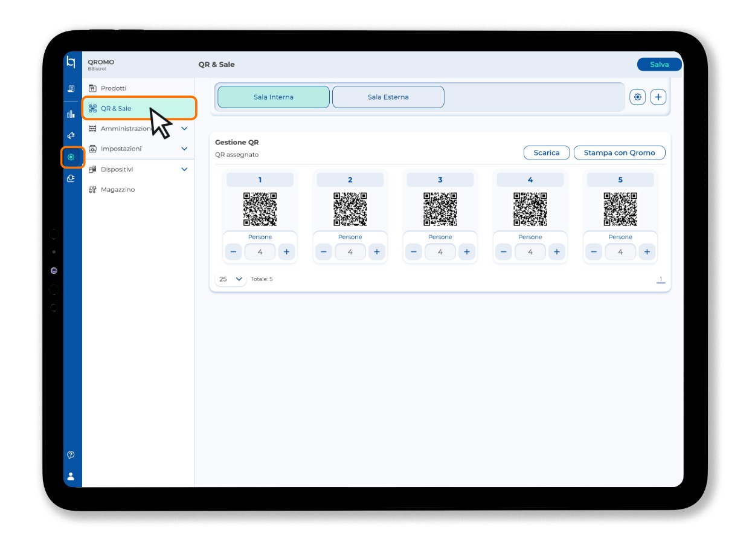
Task: Click the table number 1 header
Action: click(260, 179)
